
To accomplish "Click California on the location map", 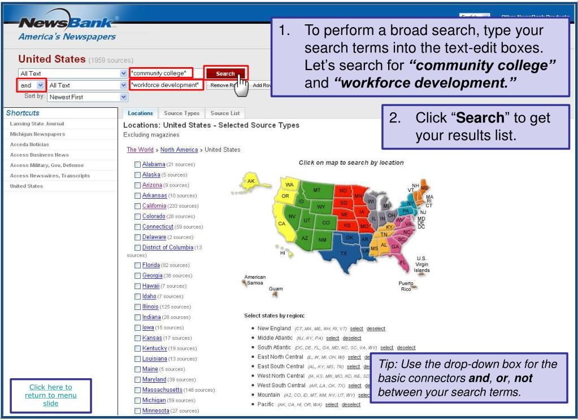I will click(x=282, y=223).
